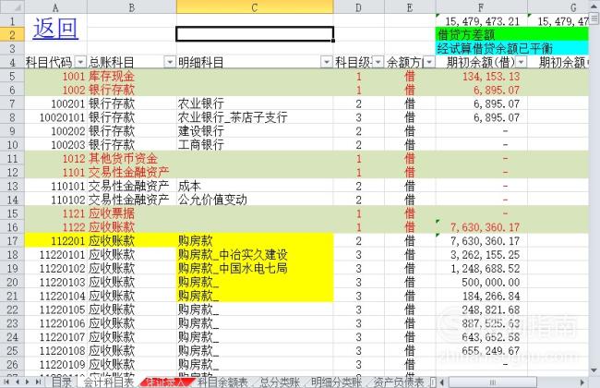Screen dimensions: 600x388
Task: Click the 农业银行_茶店子支行 cell
Action: pos(255,117)
